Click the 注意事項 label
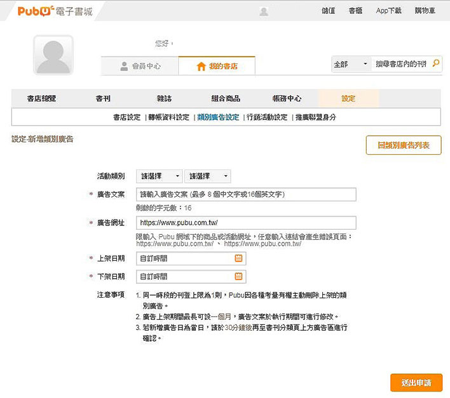This screenshot has width=450, height=398. coord(111,295)
